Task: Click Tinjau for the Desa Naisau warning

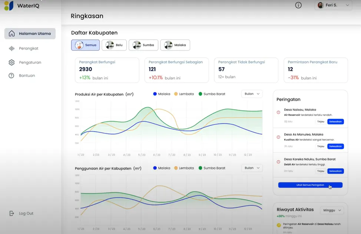Action: (x=320, y=122)
